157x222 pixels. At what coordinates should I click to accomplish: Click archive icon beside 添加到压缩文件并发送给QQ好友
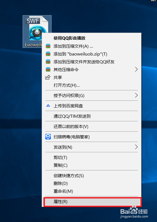point(48,62)
